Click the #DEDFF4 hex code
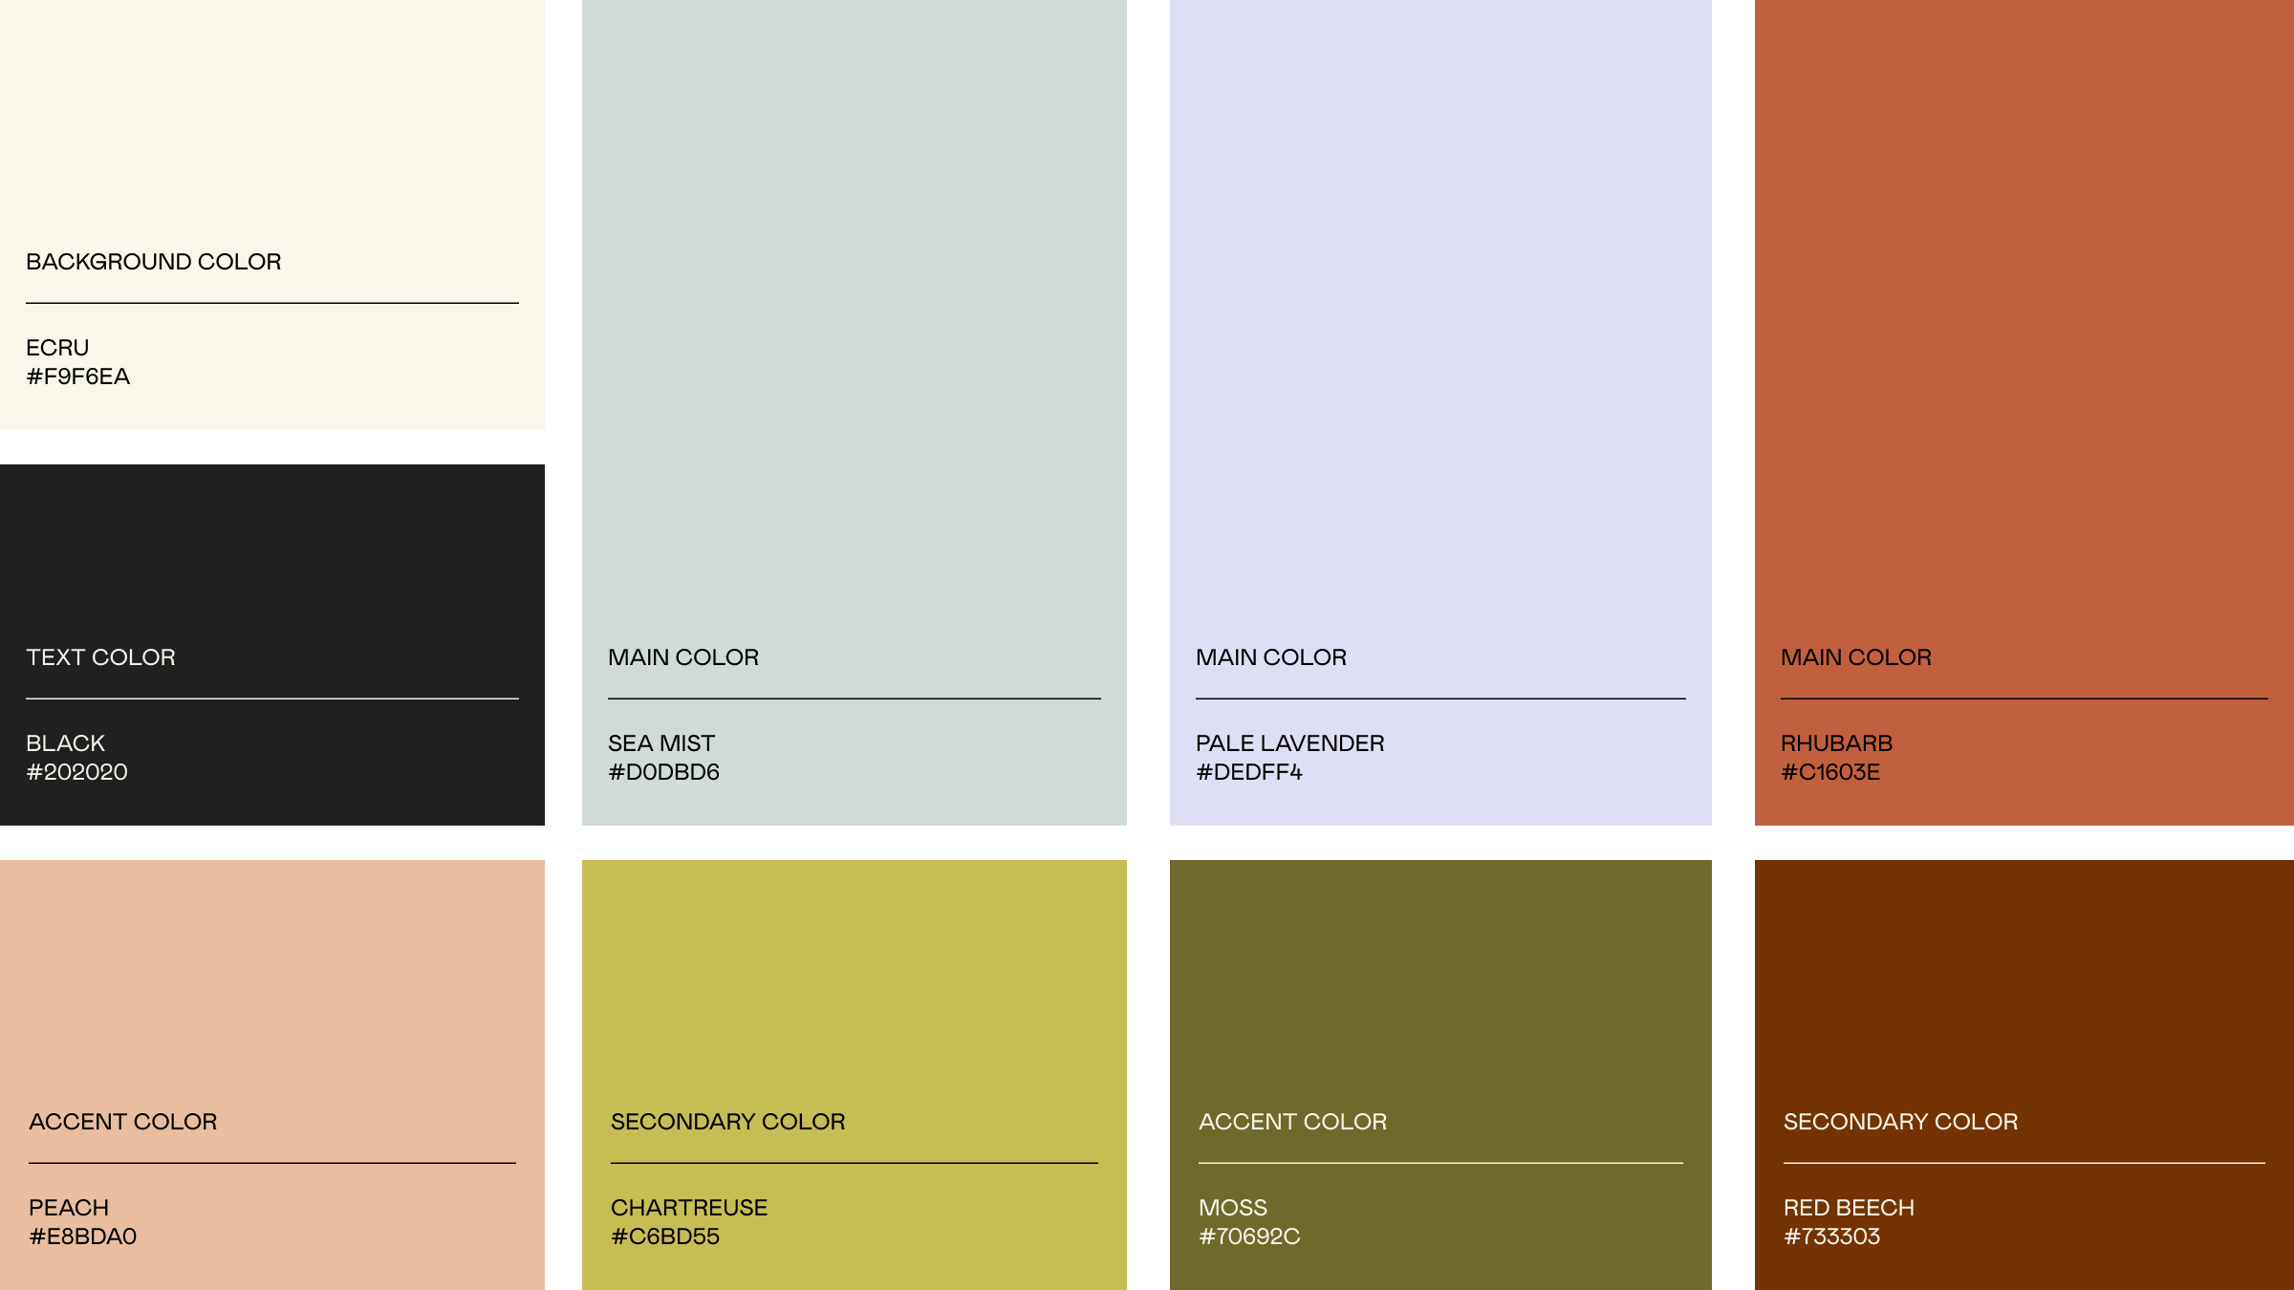 [x=1248, y=772]
